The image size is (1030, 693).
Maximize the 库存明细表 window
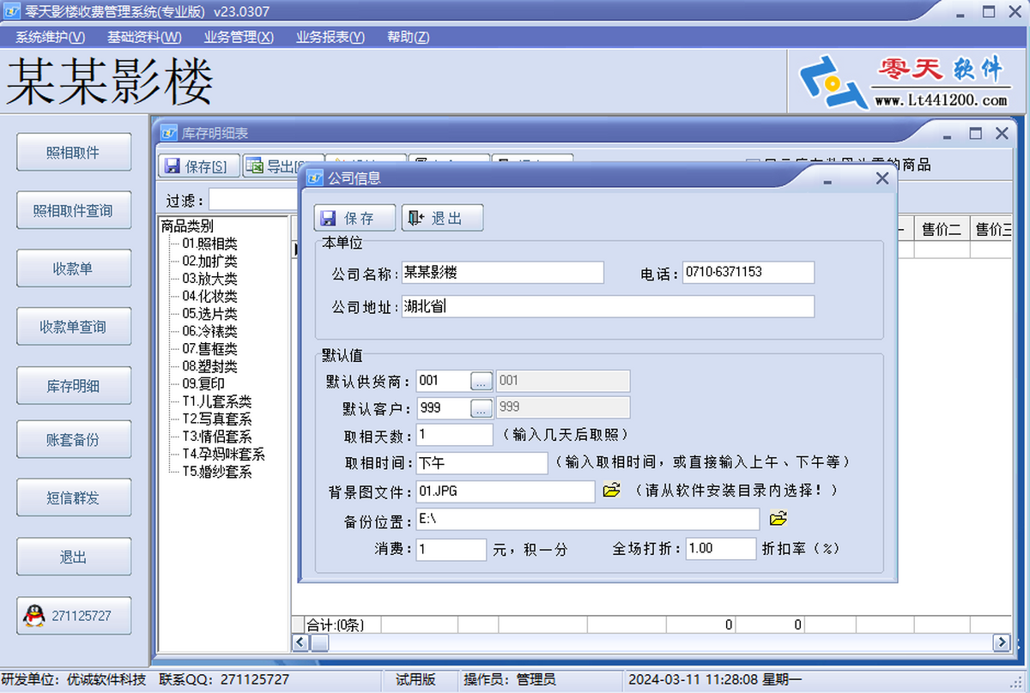tap(975, 134)
